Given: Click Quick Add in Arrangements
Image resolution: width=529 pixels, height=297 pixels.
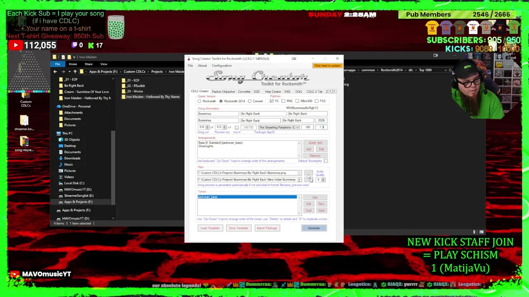Looking at the screenshot, I should (x=315, y=143).
